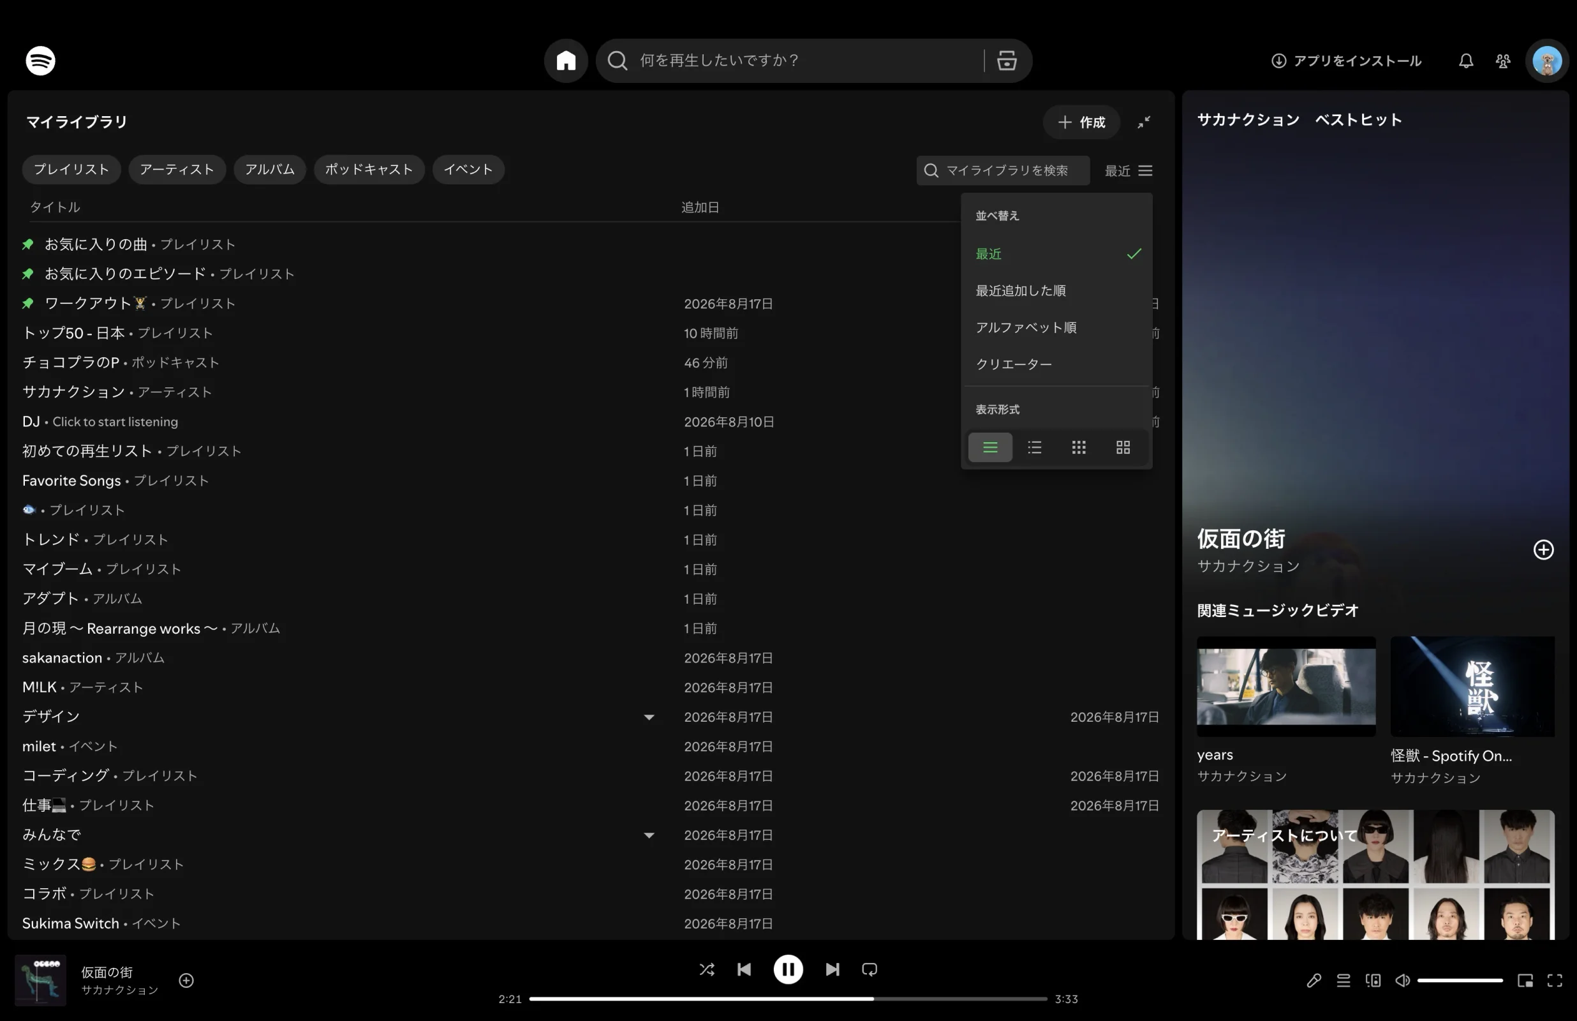
Task: Toggle shuffle playback
Action: click(x=706, y=969)
